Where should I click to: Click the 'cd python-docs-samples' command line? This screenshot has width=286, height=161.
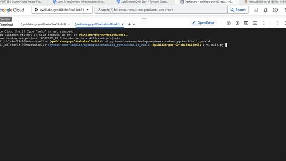[x=157, y=42]
